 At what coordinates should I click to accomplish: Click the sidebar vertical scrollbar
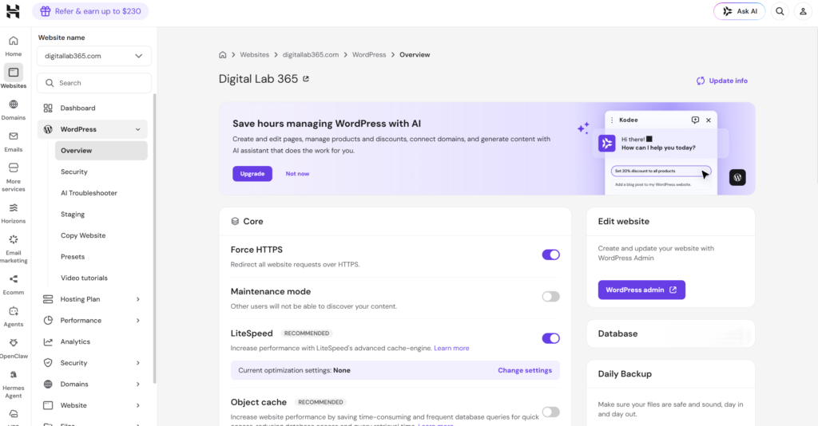pyautogui.click(x=154, y=239)
